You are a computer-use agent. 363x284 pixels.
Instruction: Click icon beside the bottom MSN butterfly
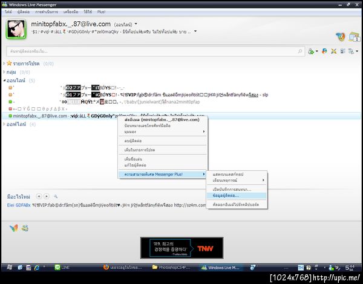(x=25, y=228)
